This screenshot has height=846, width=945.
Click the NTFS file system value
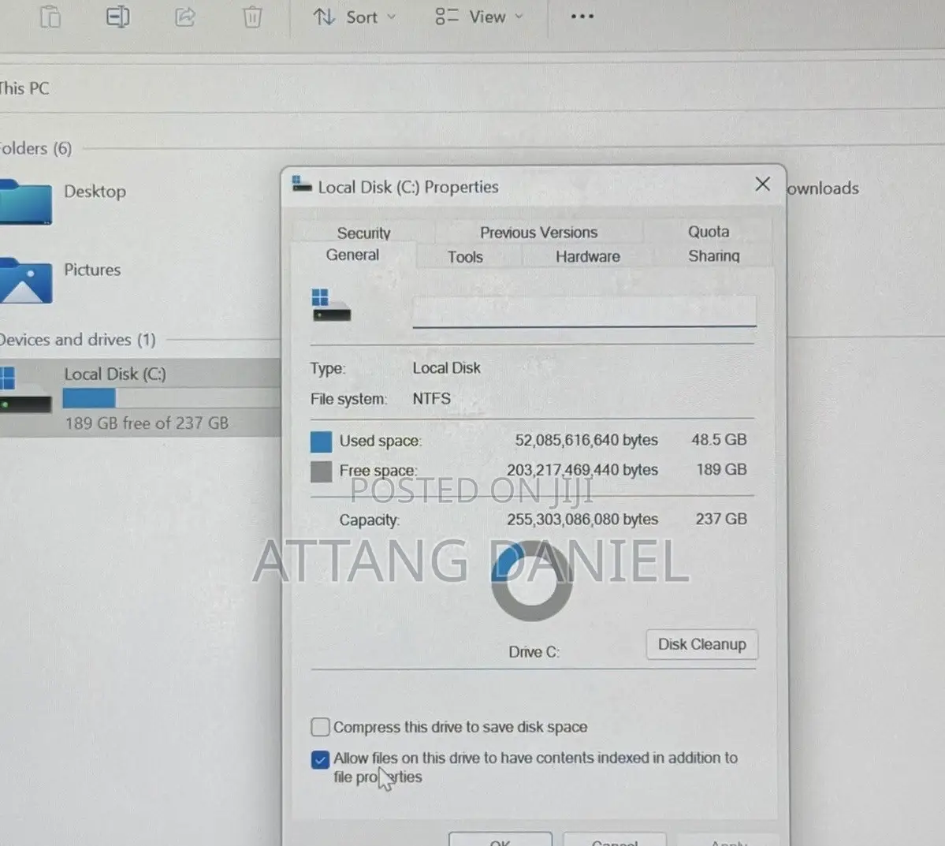(432, 399)
